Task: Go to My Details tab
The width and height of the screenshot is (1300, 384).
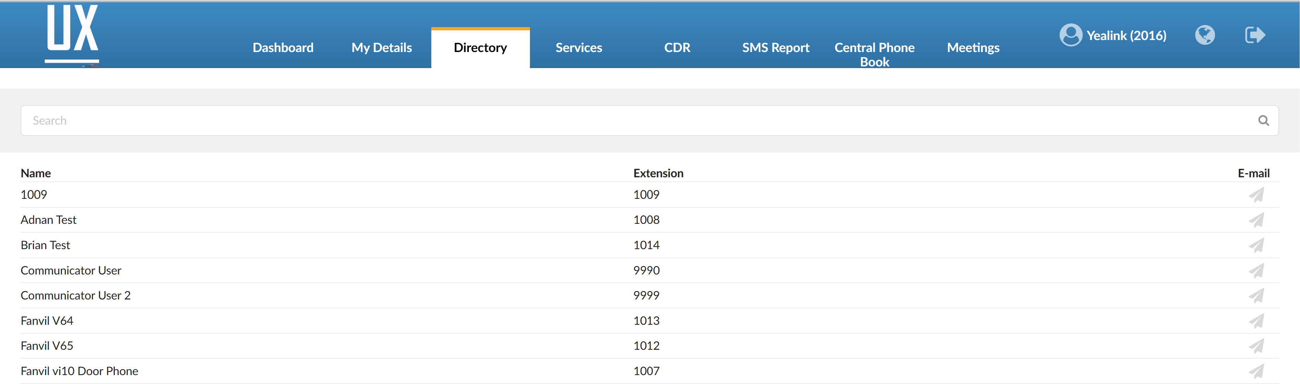Action: click(x=382, y=47)
